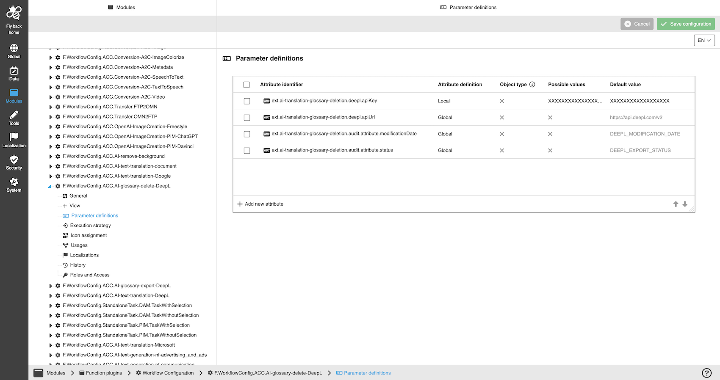Check the deepl.apiKey attribute row checkbox
The height and width of the screenshot is (380, 720).
247,101
